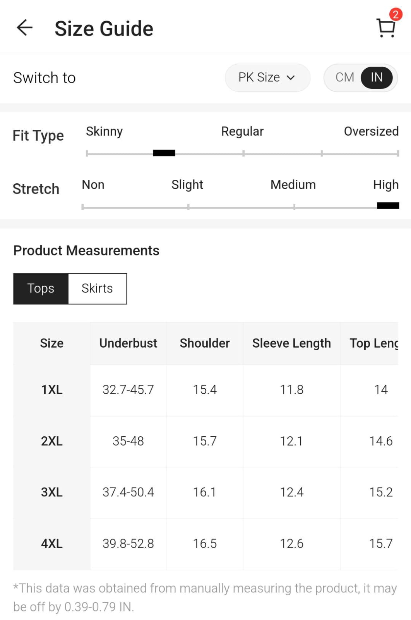Click the Size Guide page title
Viewport: 411px width, 620px height.
pos(104,29)
